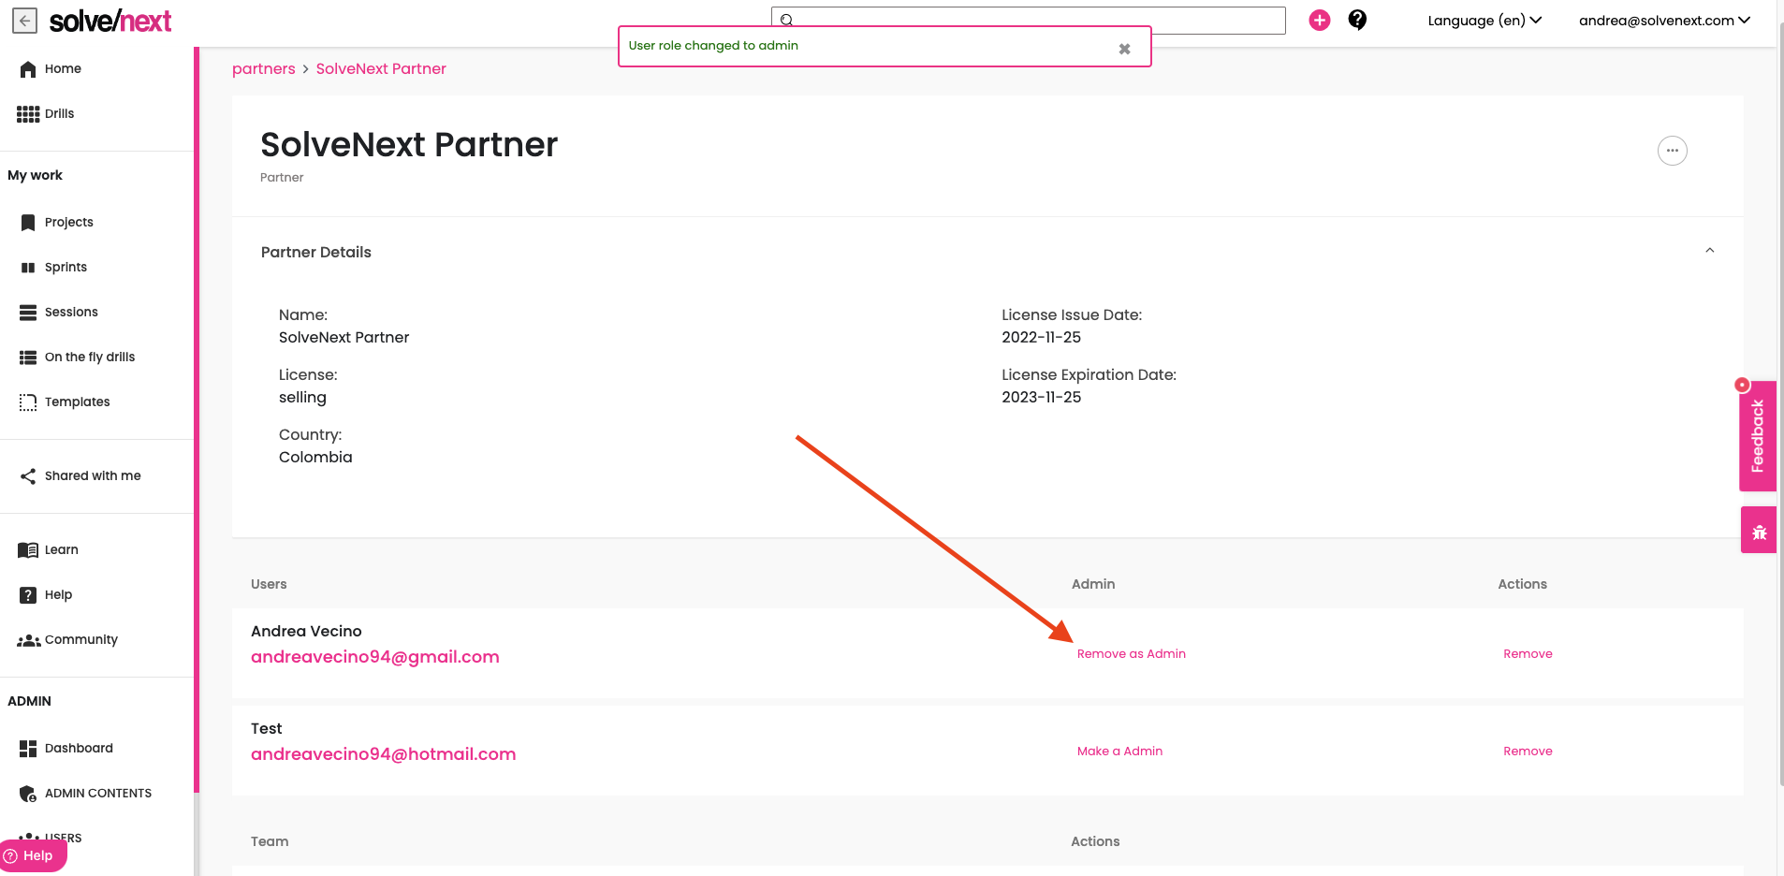Click the Home house icon

28,69
